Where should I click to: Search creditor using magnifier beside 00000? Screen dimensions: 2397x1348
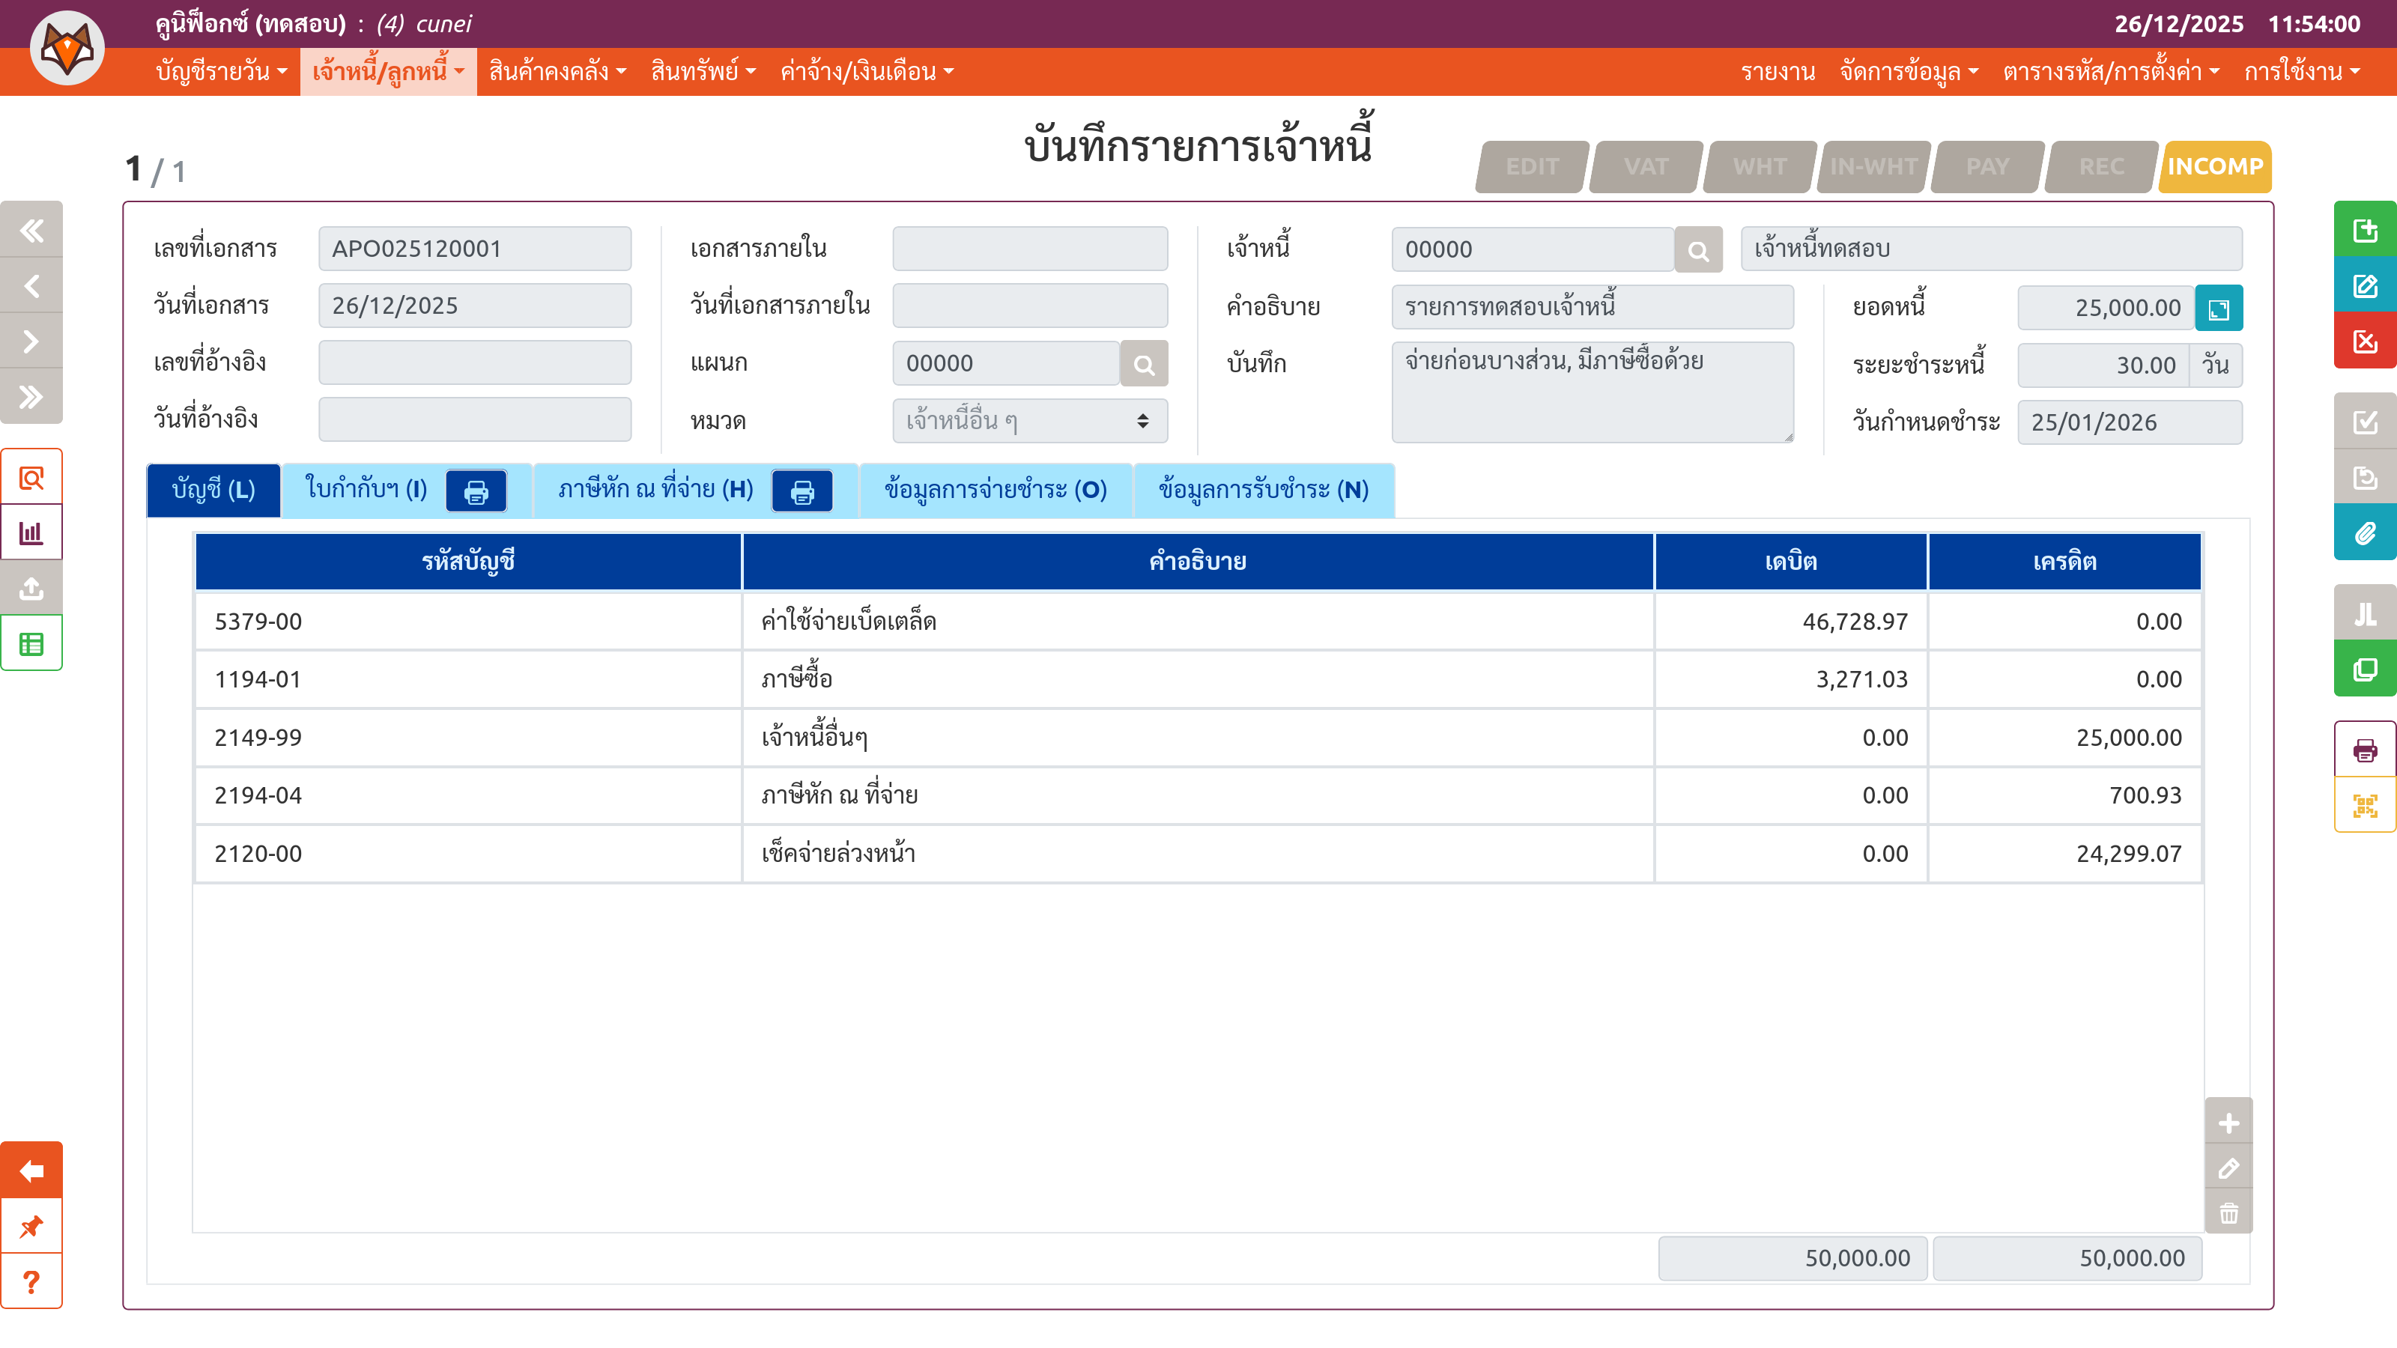click(1698, 250)
